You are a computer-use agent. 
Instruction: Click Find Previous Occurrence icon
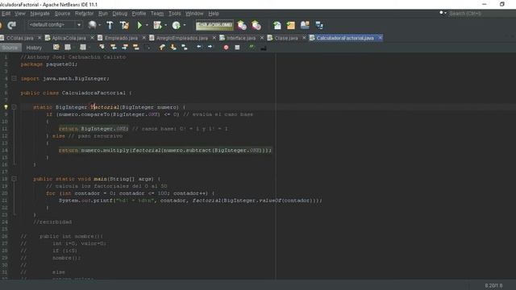[x=114, y=48]
